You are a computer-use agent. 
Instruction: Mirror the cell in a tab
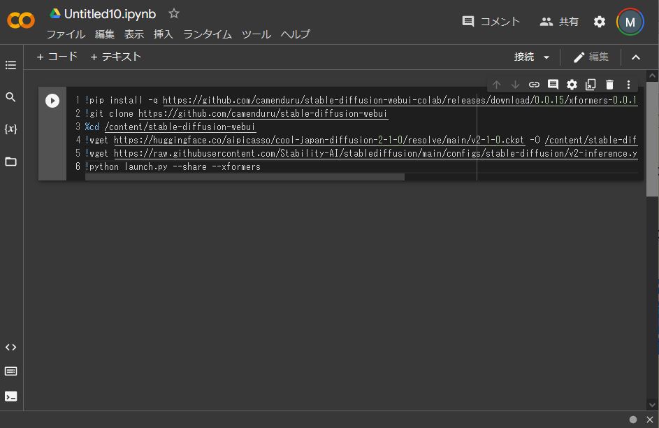[x=591, y=85]
